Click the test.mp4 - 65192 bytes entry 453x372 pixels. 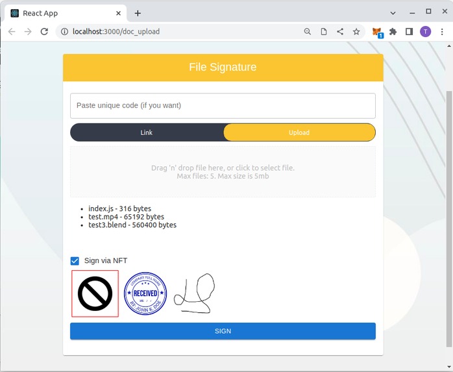127,217
